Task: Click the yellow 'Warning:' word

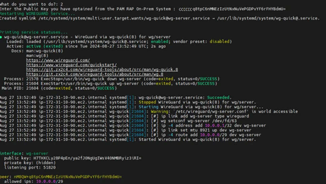Action: click(160, 111)
